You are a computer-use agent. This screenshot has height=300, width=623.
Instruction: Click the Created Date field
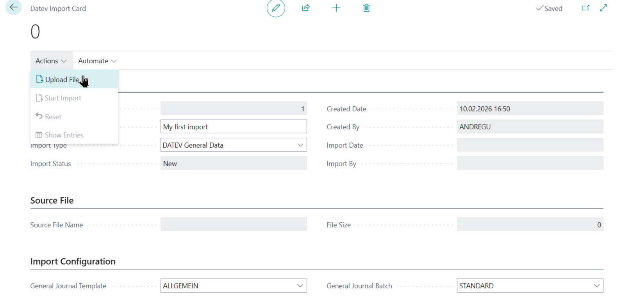point(530,109)
